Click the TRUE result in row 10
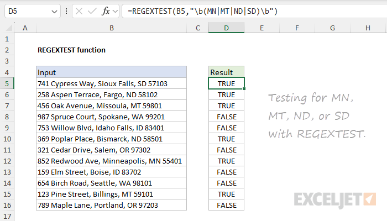 pos(226,139)
